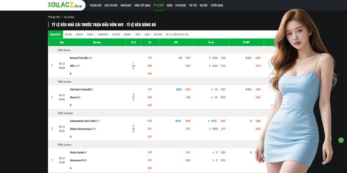Screen dimensions: 347x173
Task: Click the 1.13 odds for Nacional Potosi
Action: (x=149, y=58)
